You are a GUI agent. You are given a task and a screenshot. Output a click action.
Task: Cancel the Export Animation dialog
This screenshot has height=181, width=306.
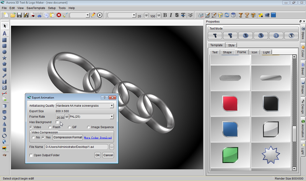[108, 155]
